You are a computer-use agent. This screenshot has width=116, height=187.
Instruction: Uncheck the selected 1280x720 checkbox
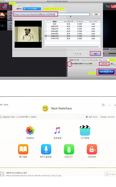point(46,36)
